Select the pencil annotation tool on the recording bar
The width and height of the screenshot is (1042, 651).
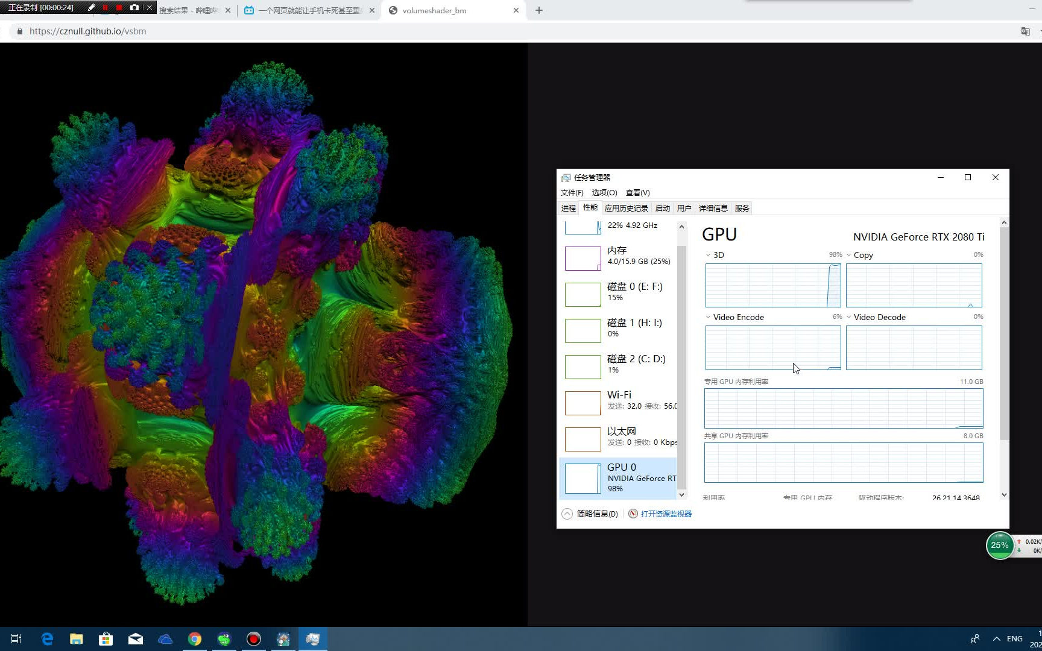click(91, 7)
